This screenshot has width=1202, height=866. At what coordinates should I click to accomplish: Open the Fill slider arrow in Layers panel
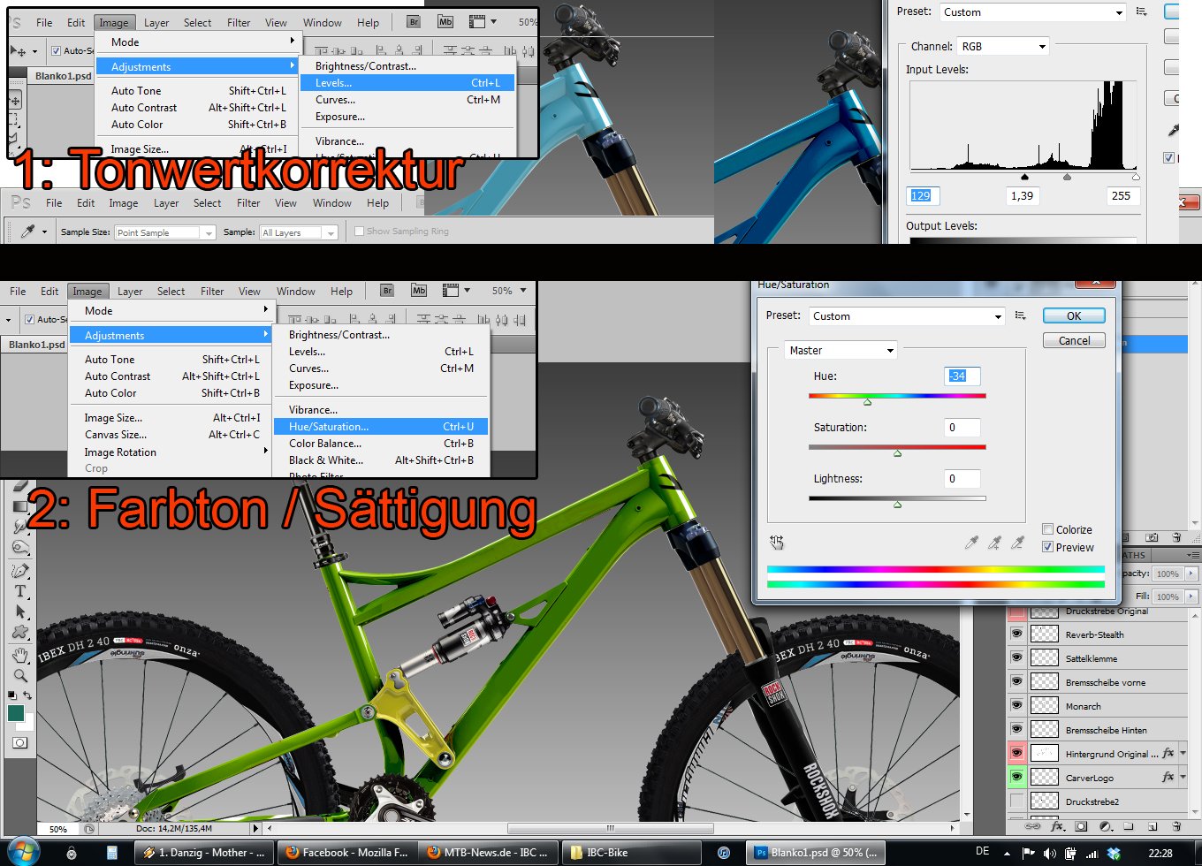1191,596
